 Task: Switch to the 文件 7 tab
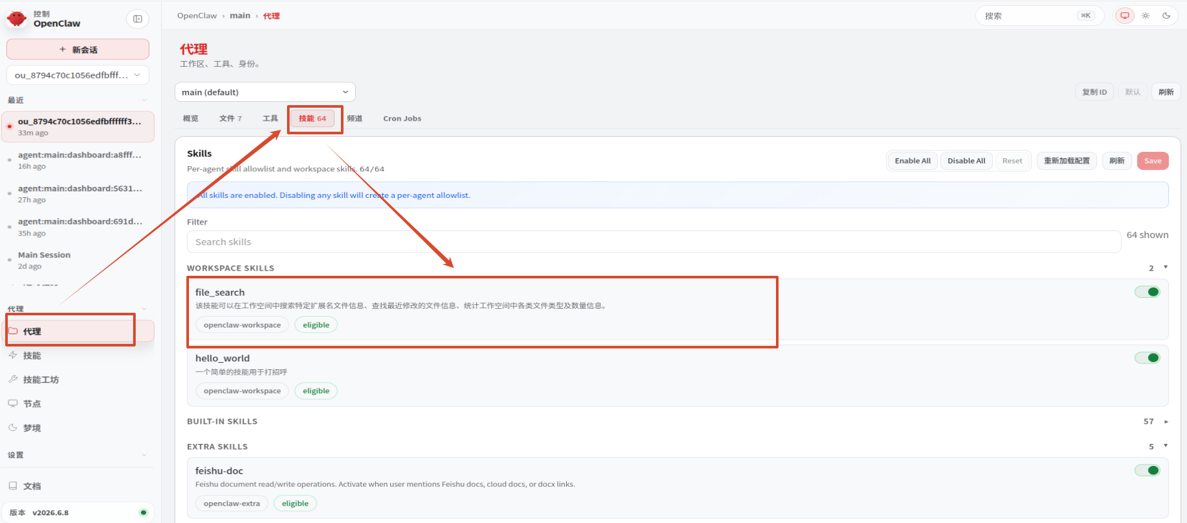231,119
